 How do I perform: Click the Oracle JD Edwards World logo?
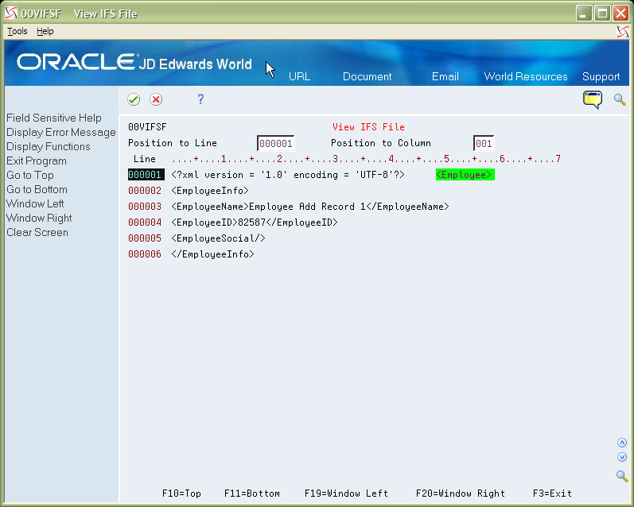coord(134,62)
